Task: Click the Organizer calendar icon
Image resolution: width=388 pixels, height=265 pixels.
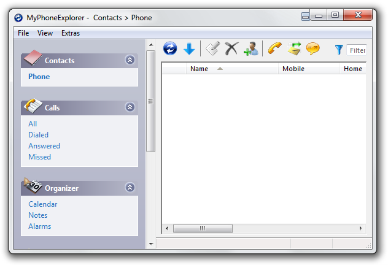Action: [x=33, y=186]
